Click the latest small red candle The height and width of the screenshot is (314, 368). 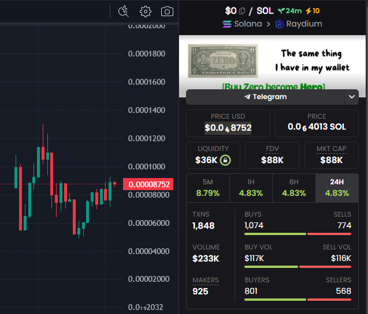(115, 184)
